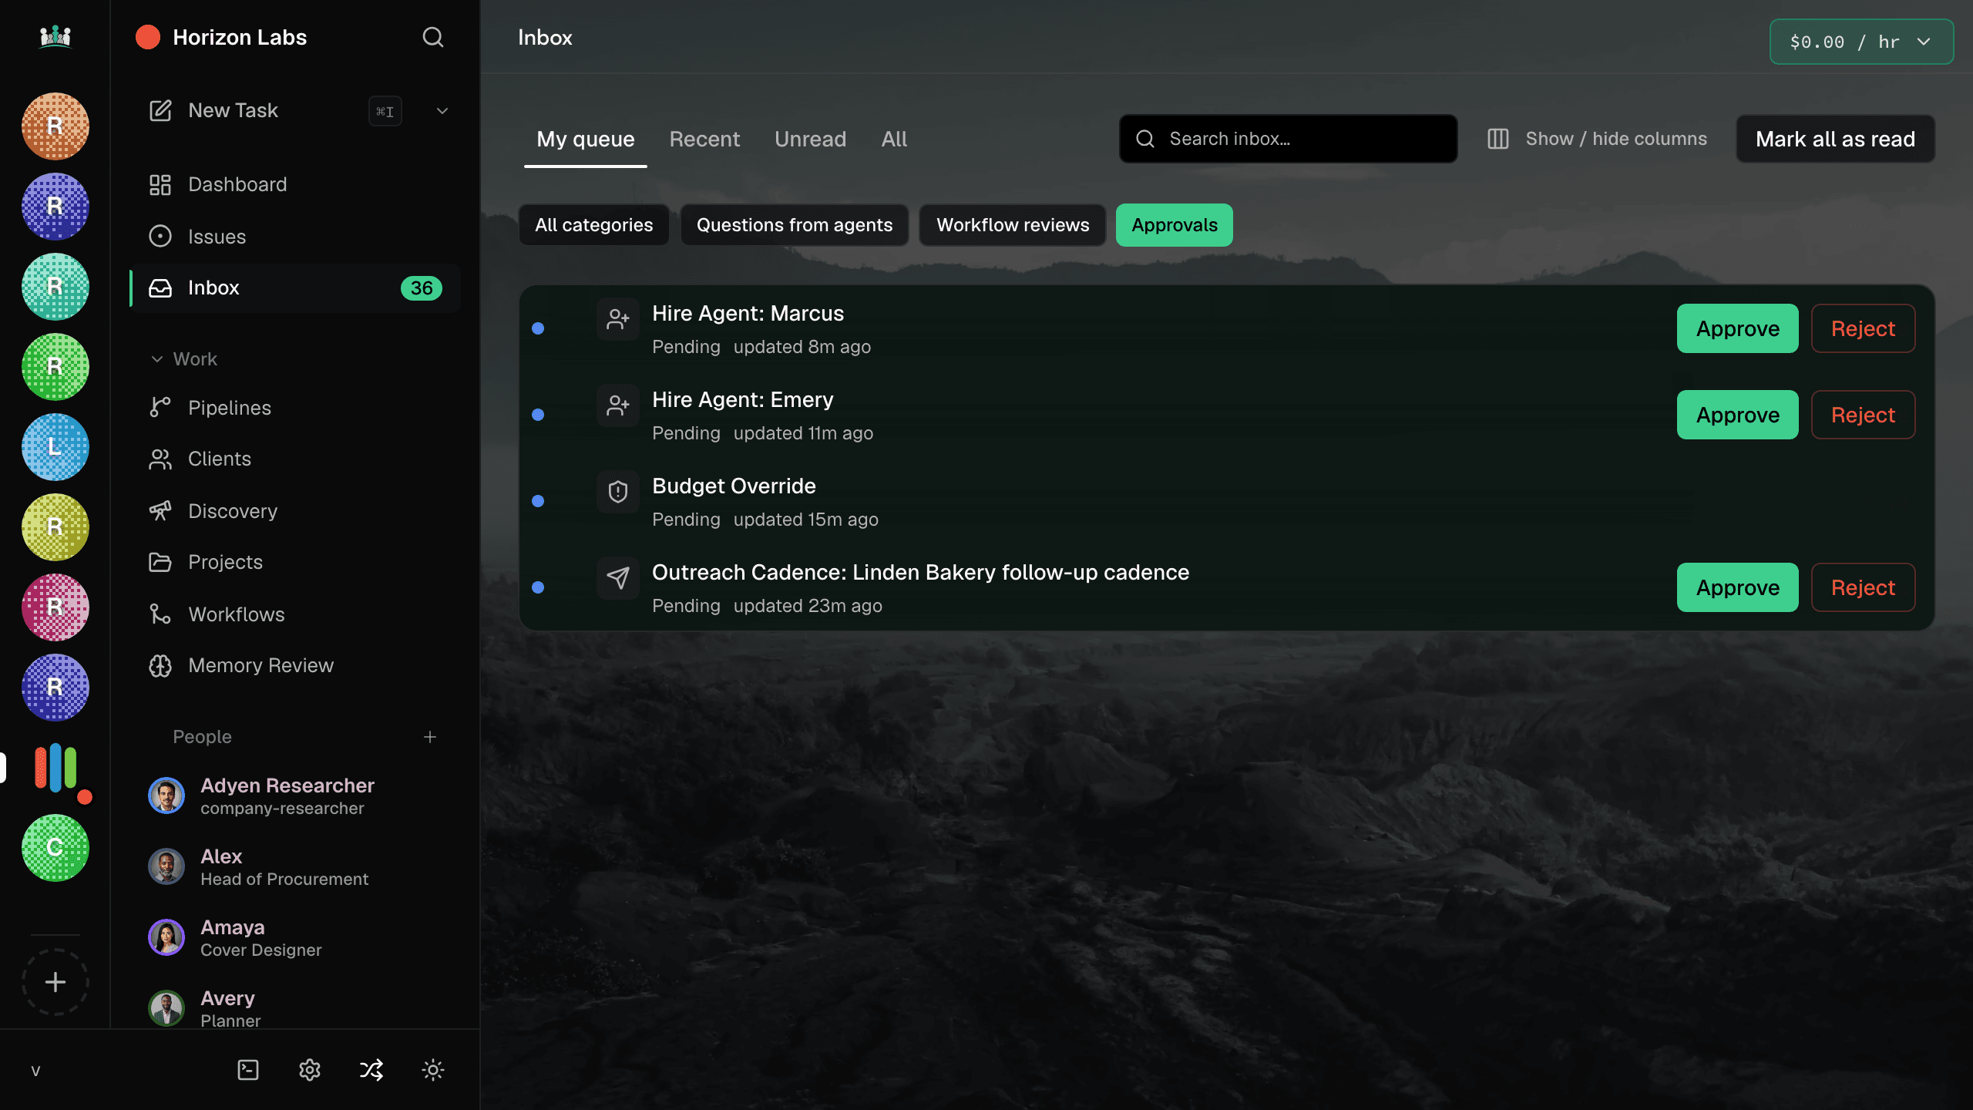The height and width of the screenshot is (1110, 1973).
Task: Open the Clients section
Action: [296, 459]
